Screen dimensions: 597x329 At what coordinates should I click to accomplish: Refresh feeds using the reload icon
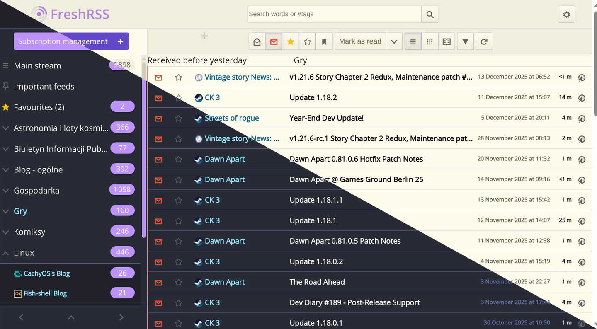(484, 41)
